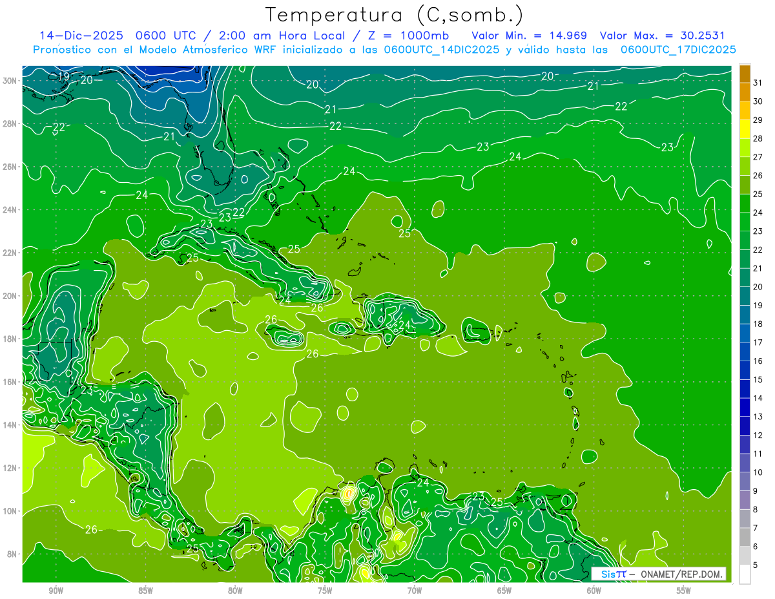The width and height of the screenshot is (775, 599).
Task: Click the 20N latitude axis label
Action: coord(11,296)
